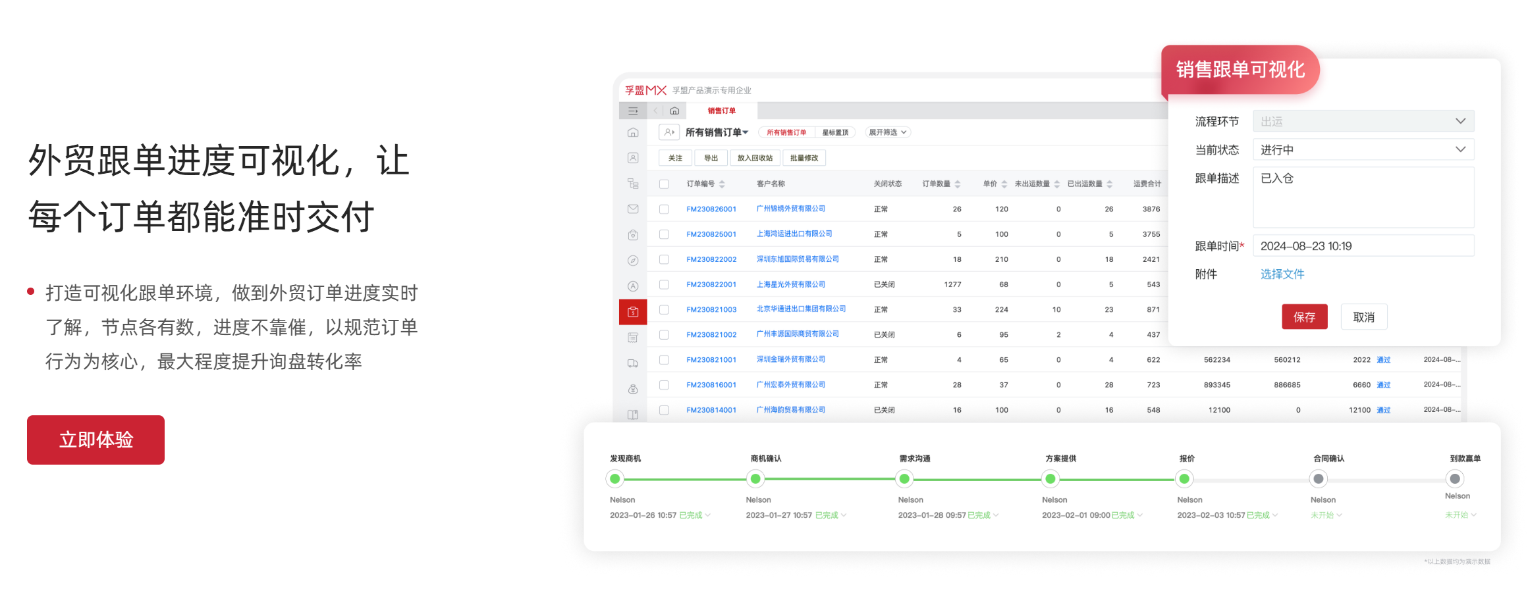Select the 销售订单 tab

click(x=722, y=111)
